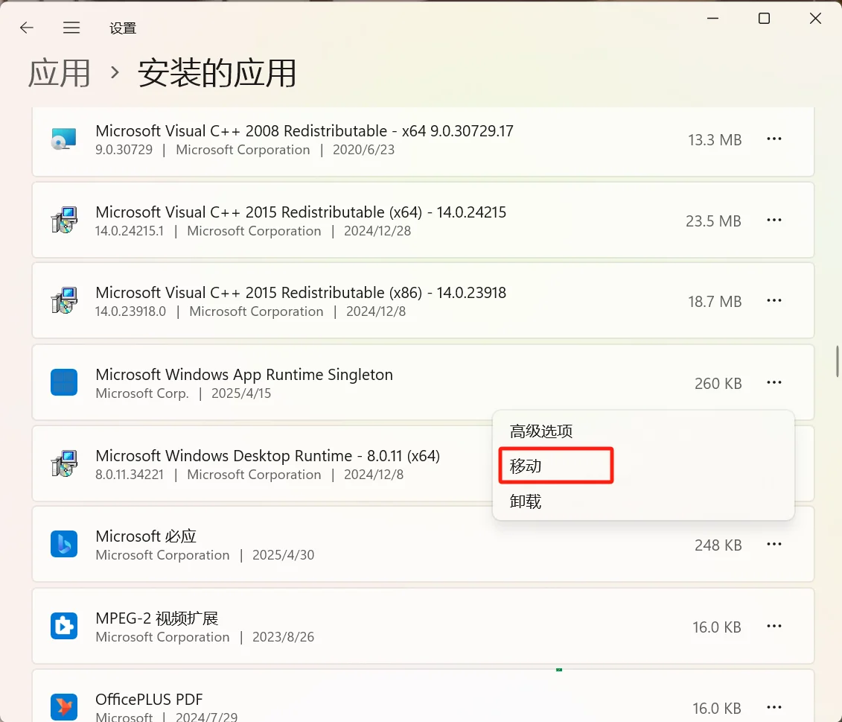This screenshot has width=842, height=722.
Task: Navigate back via the 应用 breadcrumb link
Action: pyautogui.click(x=59, y=73)
